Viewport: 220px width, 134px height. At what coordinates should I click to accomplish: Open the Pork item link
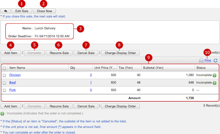pos(13,90)
